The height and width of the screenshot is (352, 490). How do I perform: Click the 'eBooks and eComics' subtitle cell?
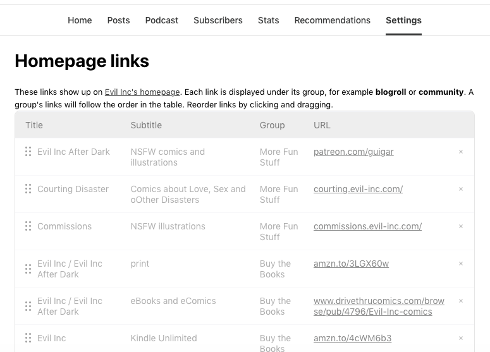(x=173, y=301)
